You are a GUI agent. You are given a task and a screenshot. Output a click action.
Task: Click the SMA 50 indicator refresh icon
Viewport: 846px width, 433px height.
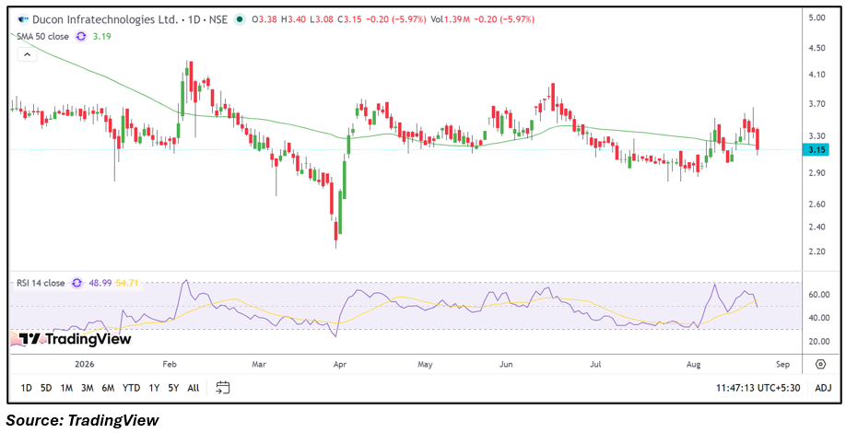[80, 37]
